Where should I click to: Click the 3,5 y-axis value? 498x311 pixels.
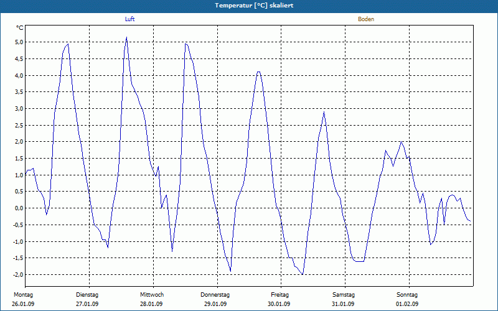tap(19, 92)
